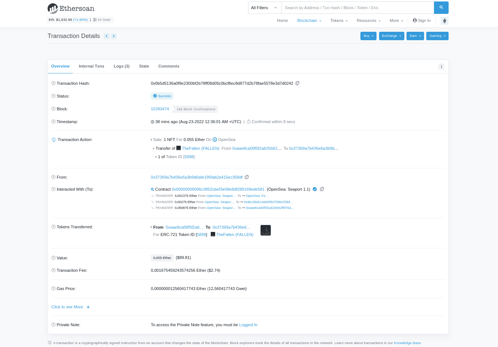Viewport: 498px width, 347px height.
Task: Click help icon beside Timestamp
Action: 53,122
